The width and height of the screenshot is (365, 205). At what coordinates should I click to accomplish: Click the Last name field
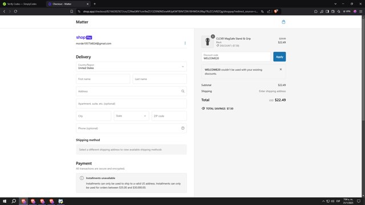(160, 79)
